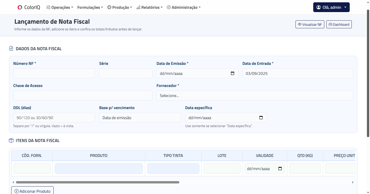This screenshot has width=370, height=194.
Task: Click the right arrow of the horizontal table scrollbar
Action: [x=353, y=182]
